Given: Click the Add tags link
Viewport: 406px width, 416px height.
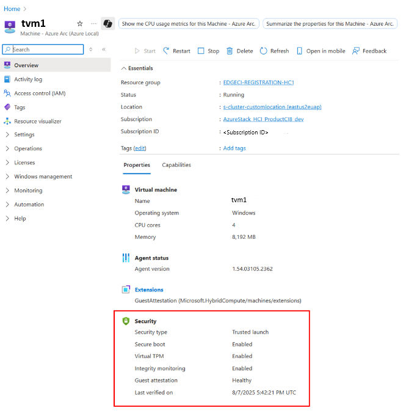Looking at the screenshot, I should 234,148.
